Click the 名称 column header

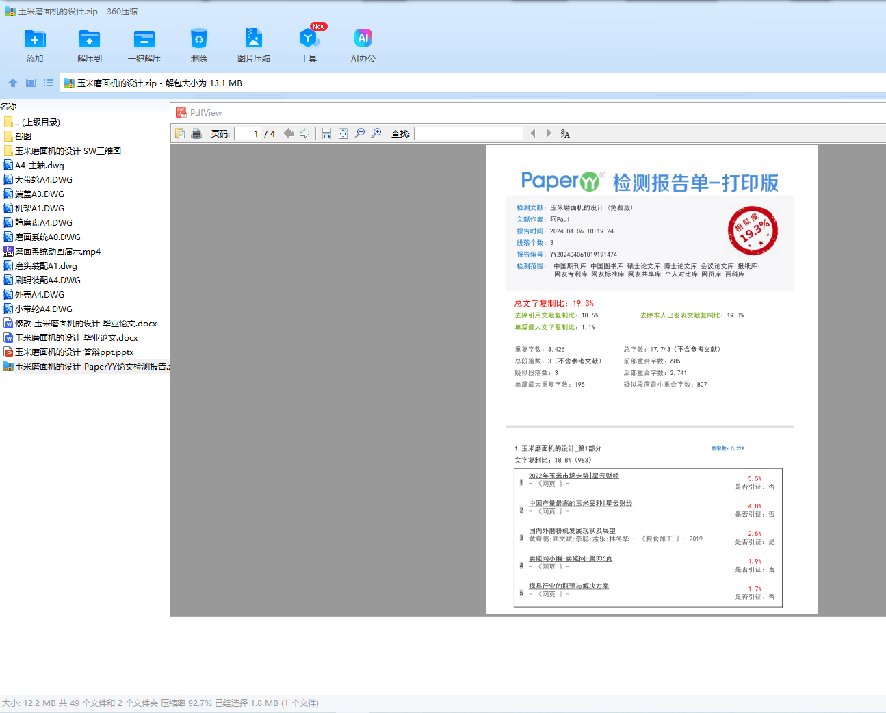[8, 106]
